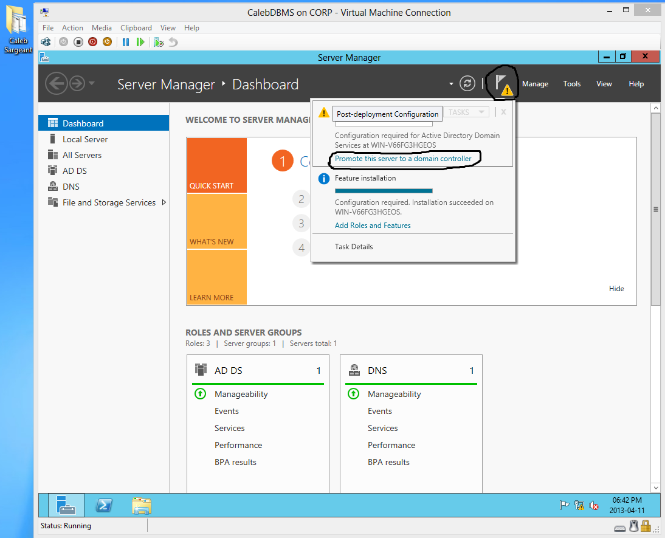Click the dashboard vertical scrollbar thumb
Image resolution: width=665 pixels, height=538 pixels.
tap(656, 210)
